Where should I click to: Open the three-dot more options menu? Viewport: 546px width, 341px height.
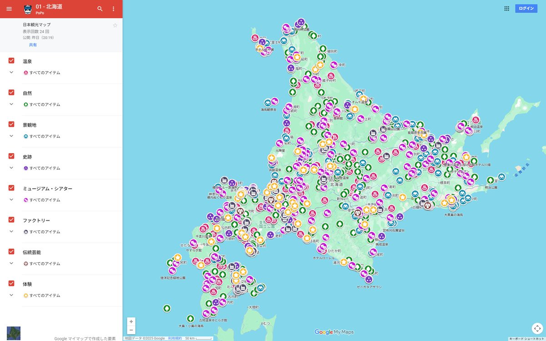[x=114, y=9]
